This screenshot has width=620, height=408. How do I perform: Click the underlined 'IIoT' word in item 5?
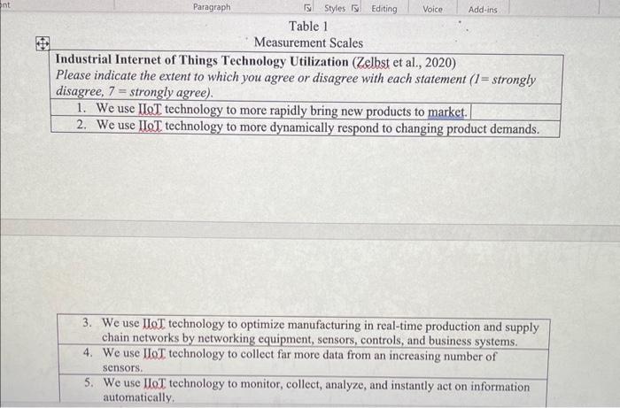(155, 383)
